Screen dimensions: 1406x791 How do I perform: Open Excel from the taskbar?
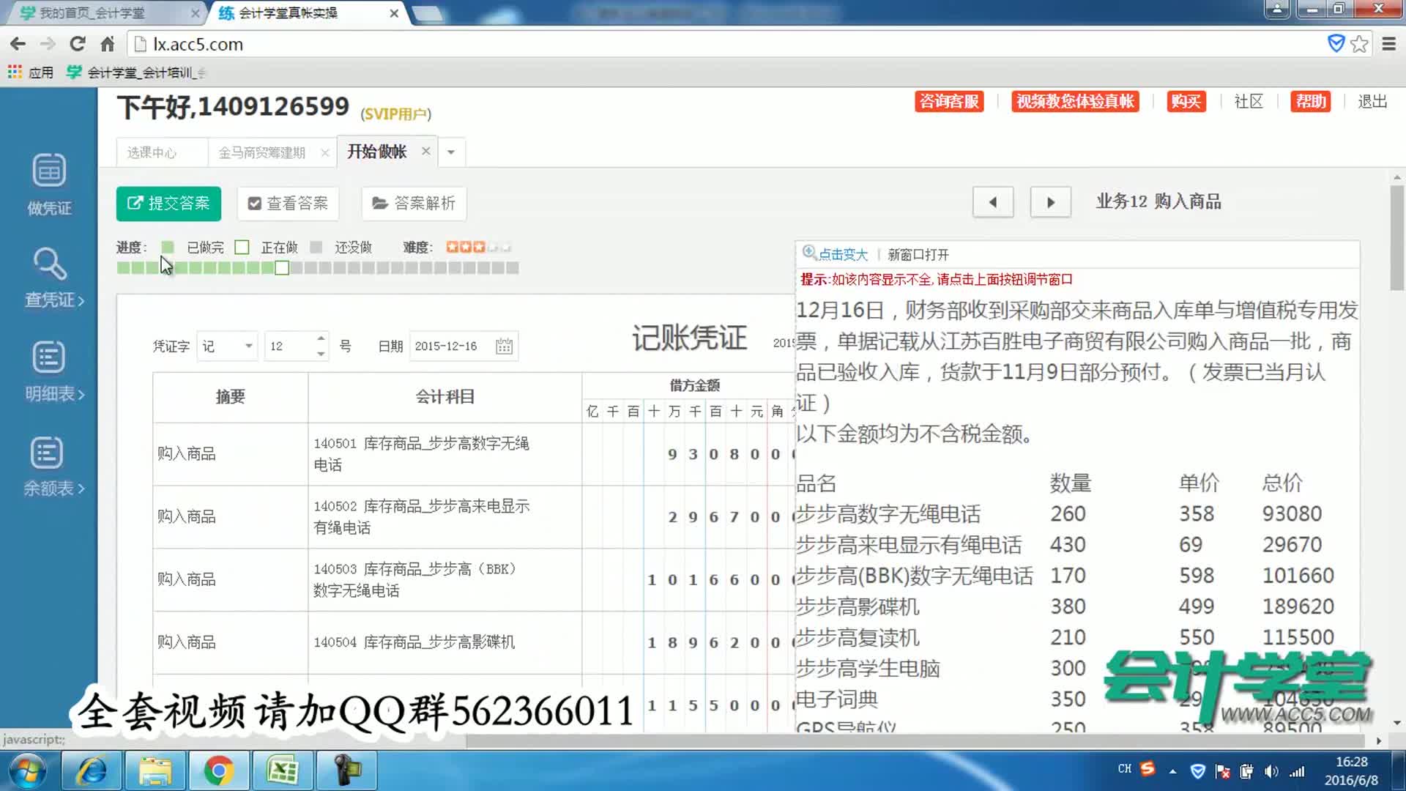(x=283, y=770)
